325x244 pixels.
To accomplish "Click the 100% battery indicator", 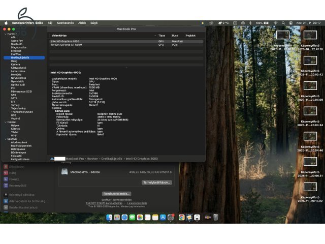I will (262, 23).
